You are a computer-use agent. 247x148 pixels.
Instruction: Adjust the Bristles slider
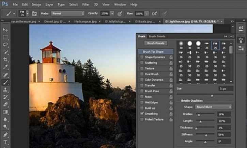tap(199, 115)
